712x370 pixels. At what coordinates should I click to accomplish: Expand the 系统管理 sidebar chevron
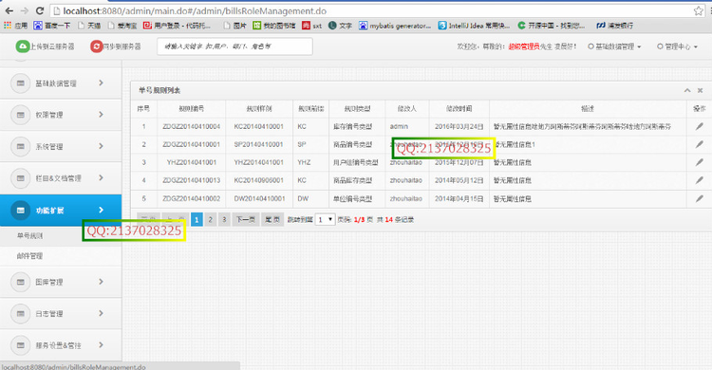click(101, 146)
